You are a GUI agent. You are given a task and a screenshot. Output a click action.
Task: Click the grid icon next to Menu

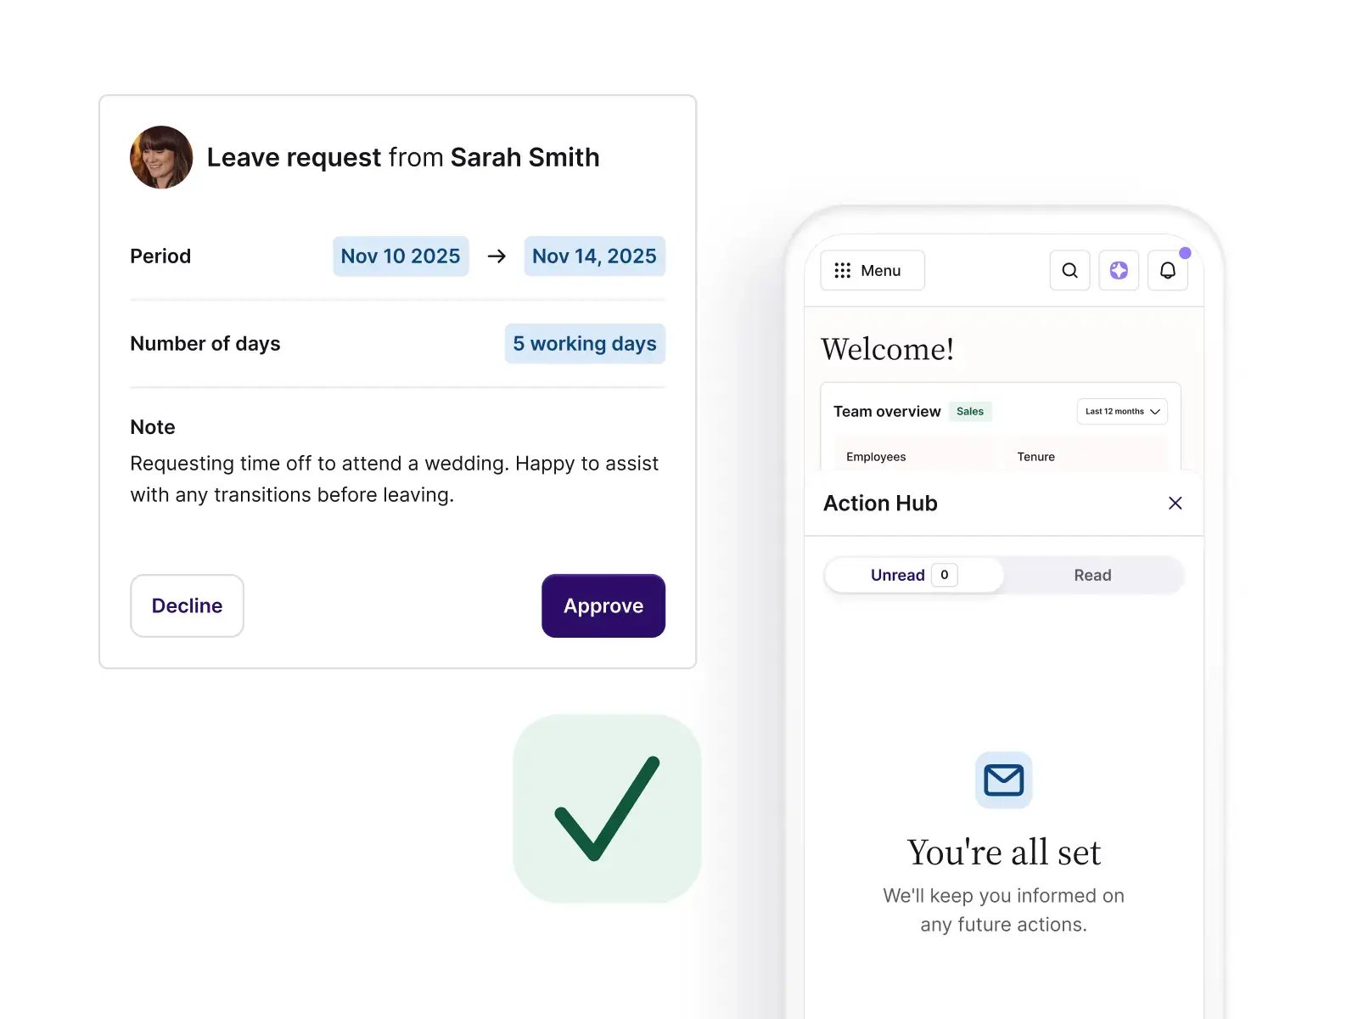coord(842,270)
